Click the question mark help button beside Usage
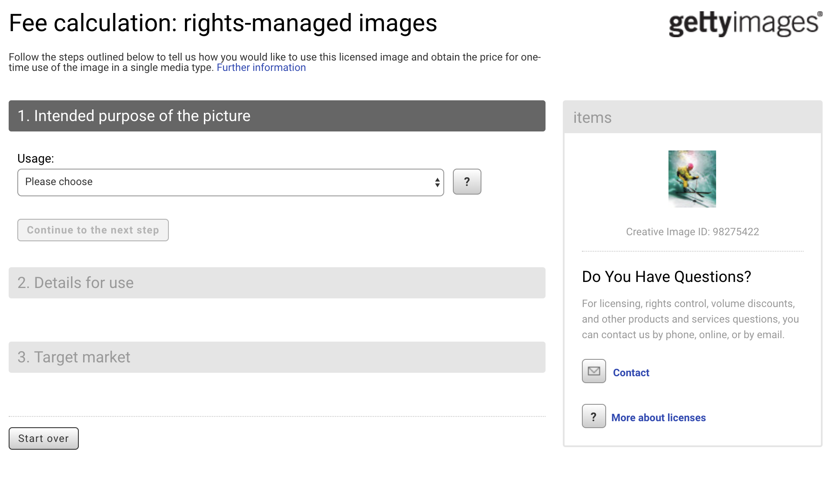Viewport: 833px width, 480px height. [467, 182]
